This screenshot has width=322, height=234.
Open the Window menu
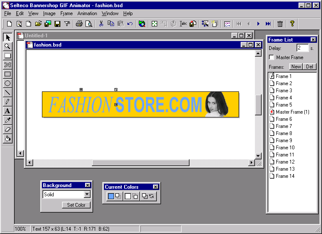[110, 13]
